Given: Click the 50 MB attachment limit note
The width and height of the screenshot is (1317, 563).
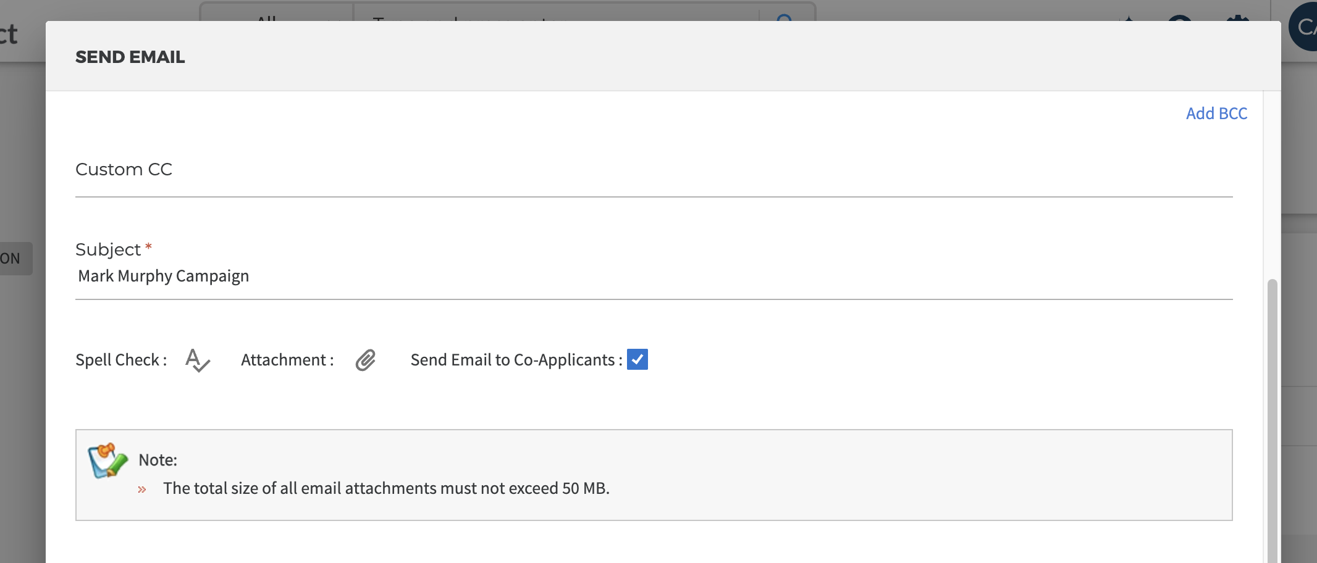Looking at the screenshot, I should point(386,488).
